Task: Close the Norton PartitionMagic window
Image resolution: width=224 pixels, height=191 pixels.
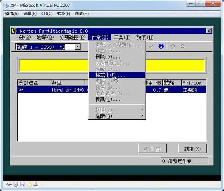Action: tap(209, 31)
